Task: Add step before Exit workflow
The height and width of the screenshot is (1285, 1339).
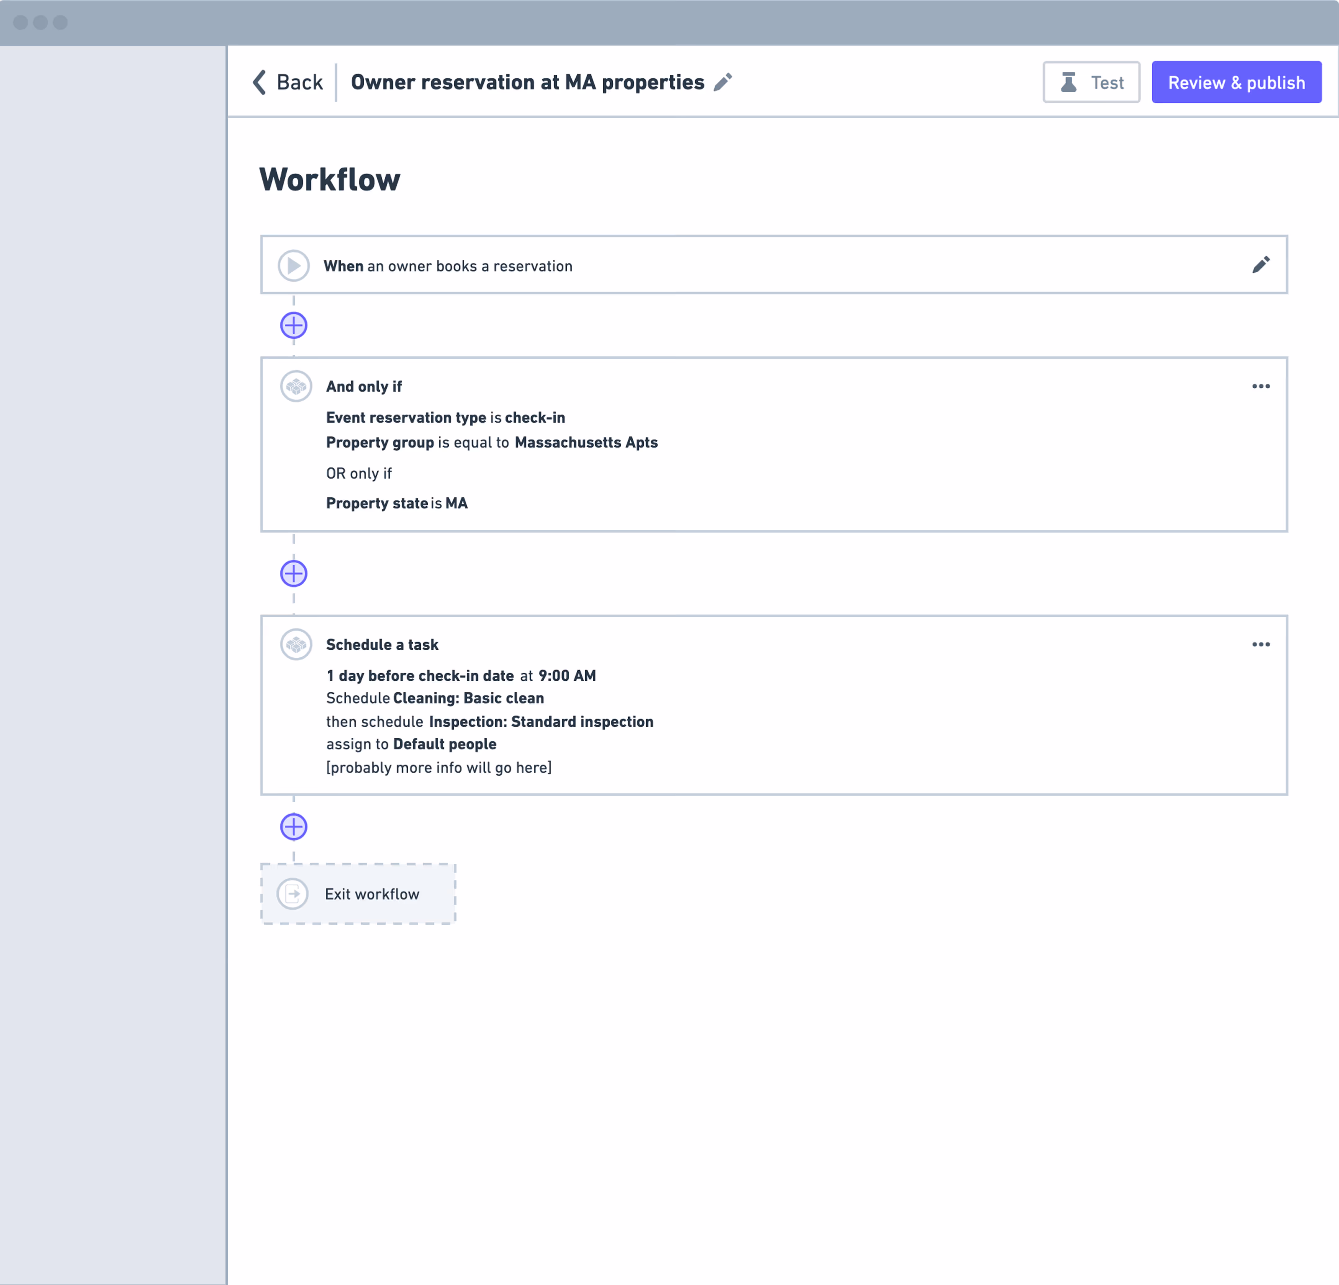Action: pyautogui.click(x=294, y=827)
